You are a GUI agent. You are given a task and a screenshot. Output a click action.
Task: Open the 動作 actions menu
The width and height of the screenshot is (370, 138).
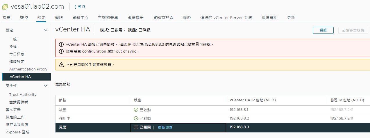click(x=80, y=6)
